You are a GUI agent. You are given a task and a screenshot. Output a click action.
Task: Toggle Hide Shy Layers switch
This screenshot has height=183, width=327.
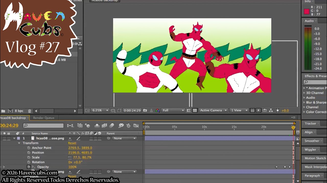pos(97,126)
